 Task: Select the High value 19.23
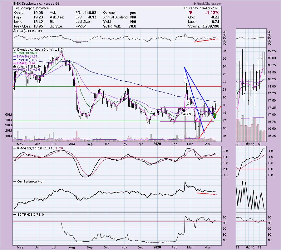coord(38,17)
